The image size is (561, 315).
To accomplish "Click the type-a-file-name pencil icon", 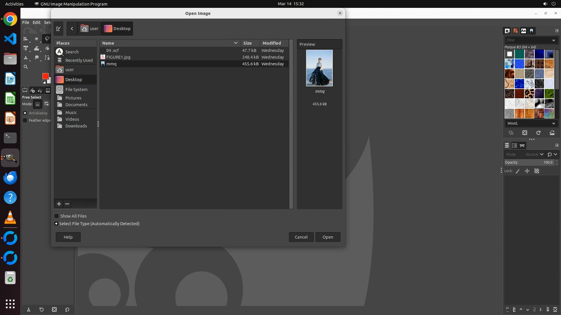I will click(58, 29).
